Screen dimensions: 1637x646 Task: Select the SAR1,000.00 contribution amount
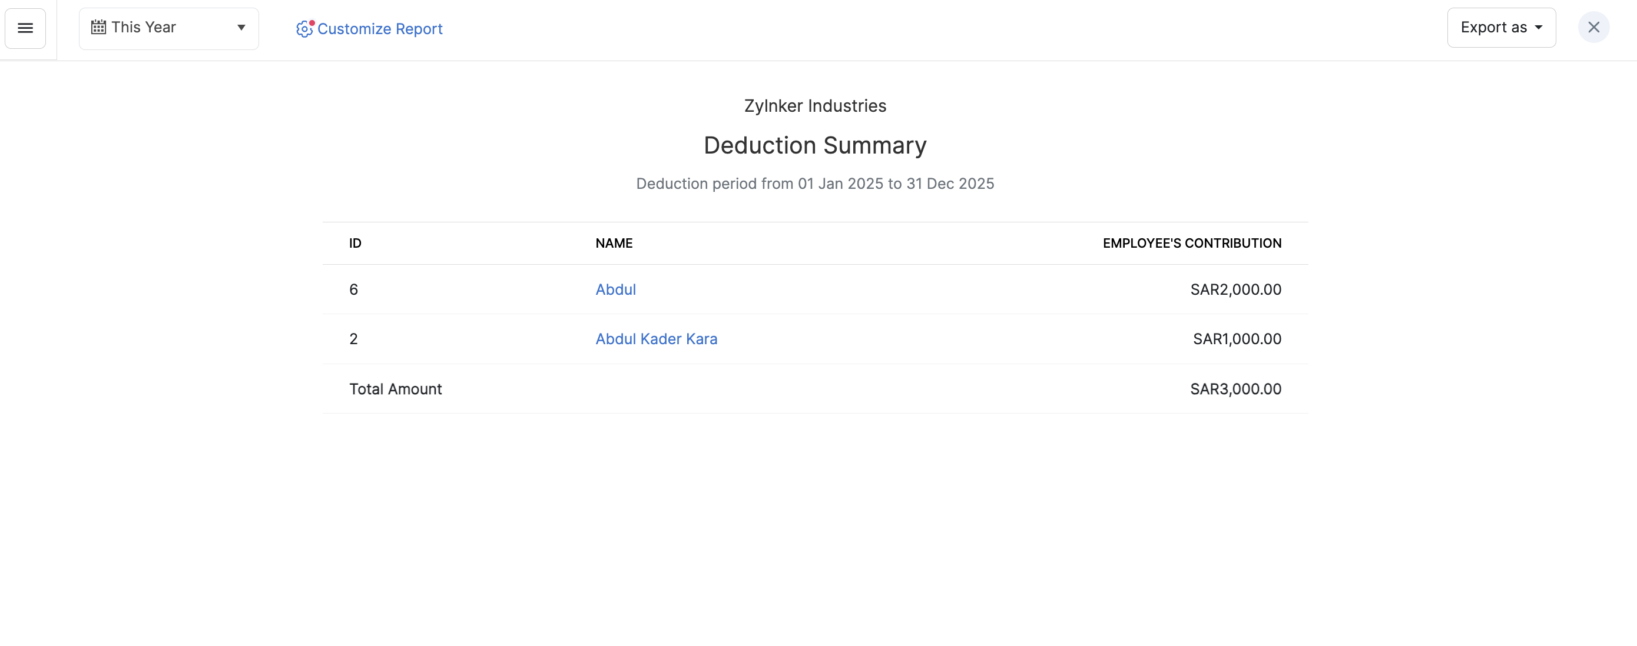[x=1237, y=339]
